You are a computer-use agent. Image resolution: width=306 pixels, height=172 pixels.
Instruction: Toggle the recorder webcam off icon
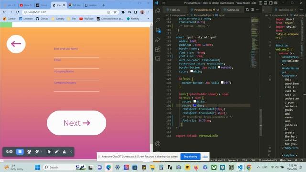(29, 152)
